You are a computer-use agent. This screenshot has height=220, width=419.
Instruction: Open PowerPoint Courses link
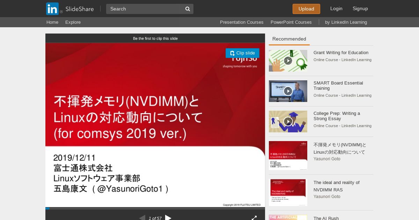pos(291,22)
